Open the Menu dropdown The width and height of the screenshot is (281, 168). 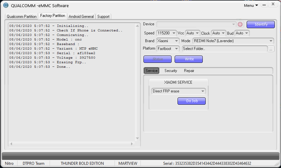pos(251,6)
